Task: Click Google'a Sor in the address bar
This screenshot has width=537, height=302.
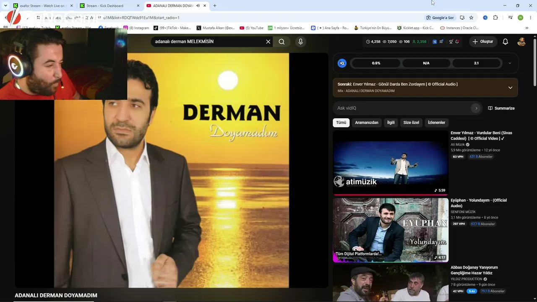Action: point(440,18)
